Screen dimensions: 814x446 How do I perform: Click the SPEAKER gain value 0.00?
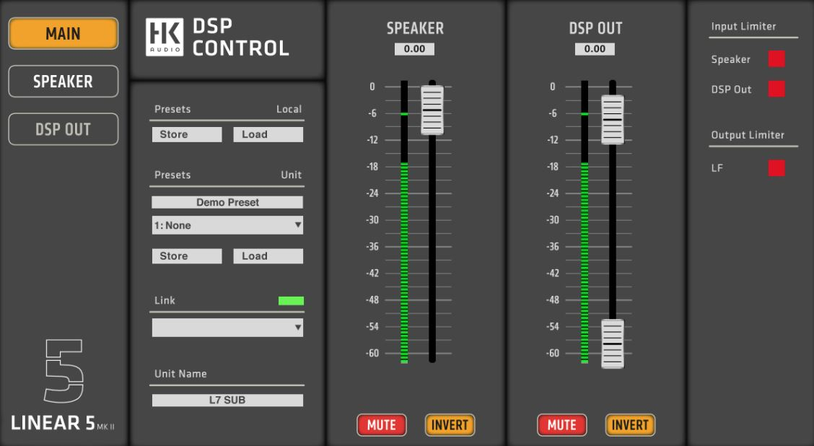click(x=415, y=49)
